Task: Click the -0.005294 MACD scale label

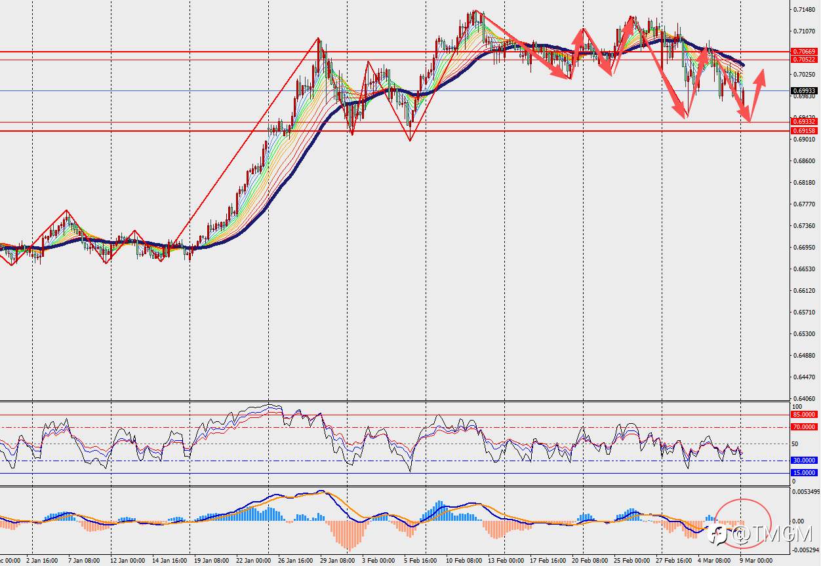Action: pyautogui.click(x=805, y=550)
